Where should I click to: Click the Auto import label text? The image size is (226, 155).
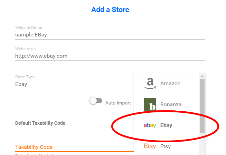[118, 103]
